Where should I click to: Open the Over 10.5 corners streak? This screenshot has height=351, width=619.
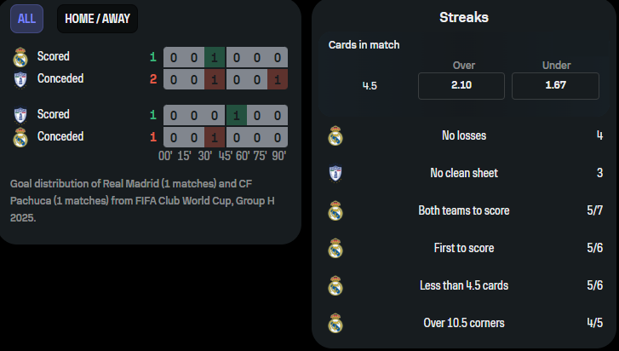pos(465,324)
